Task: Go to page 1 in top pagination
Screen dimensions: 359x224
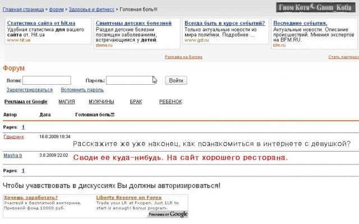Action: point(23,127)
